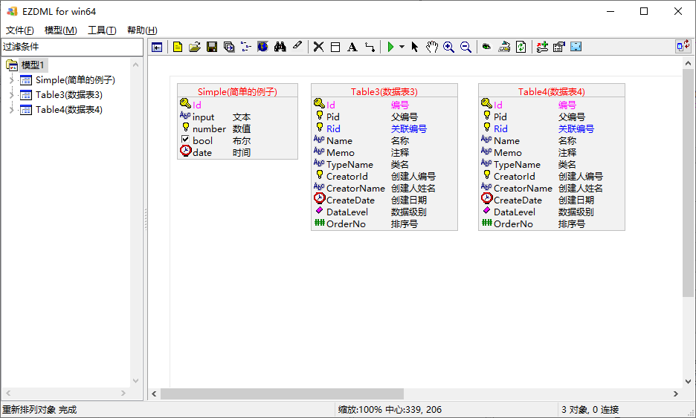Click the globe toolbar icon
The image size is (696, 418).
click(x=262, y=47)
